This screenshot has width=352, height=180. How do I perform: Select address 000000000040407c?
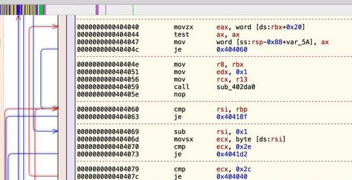click(108, 177)
